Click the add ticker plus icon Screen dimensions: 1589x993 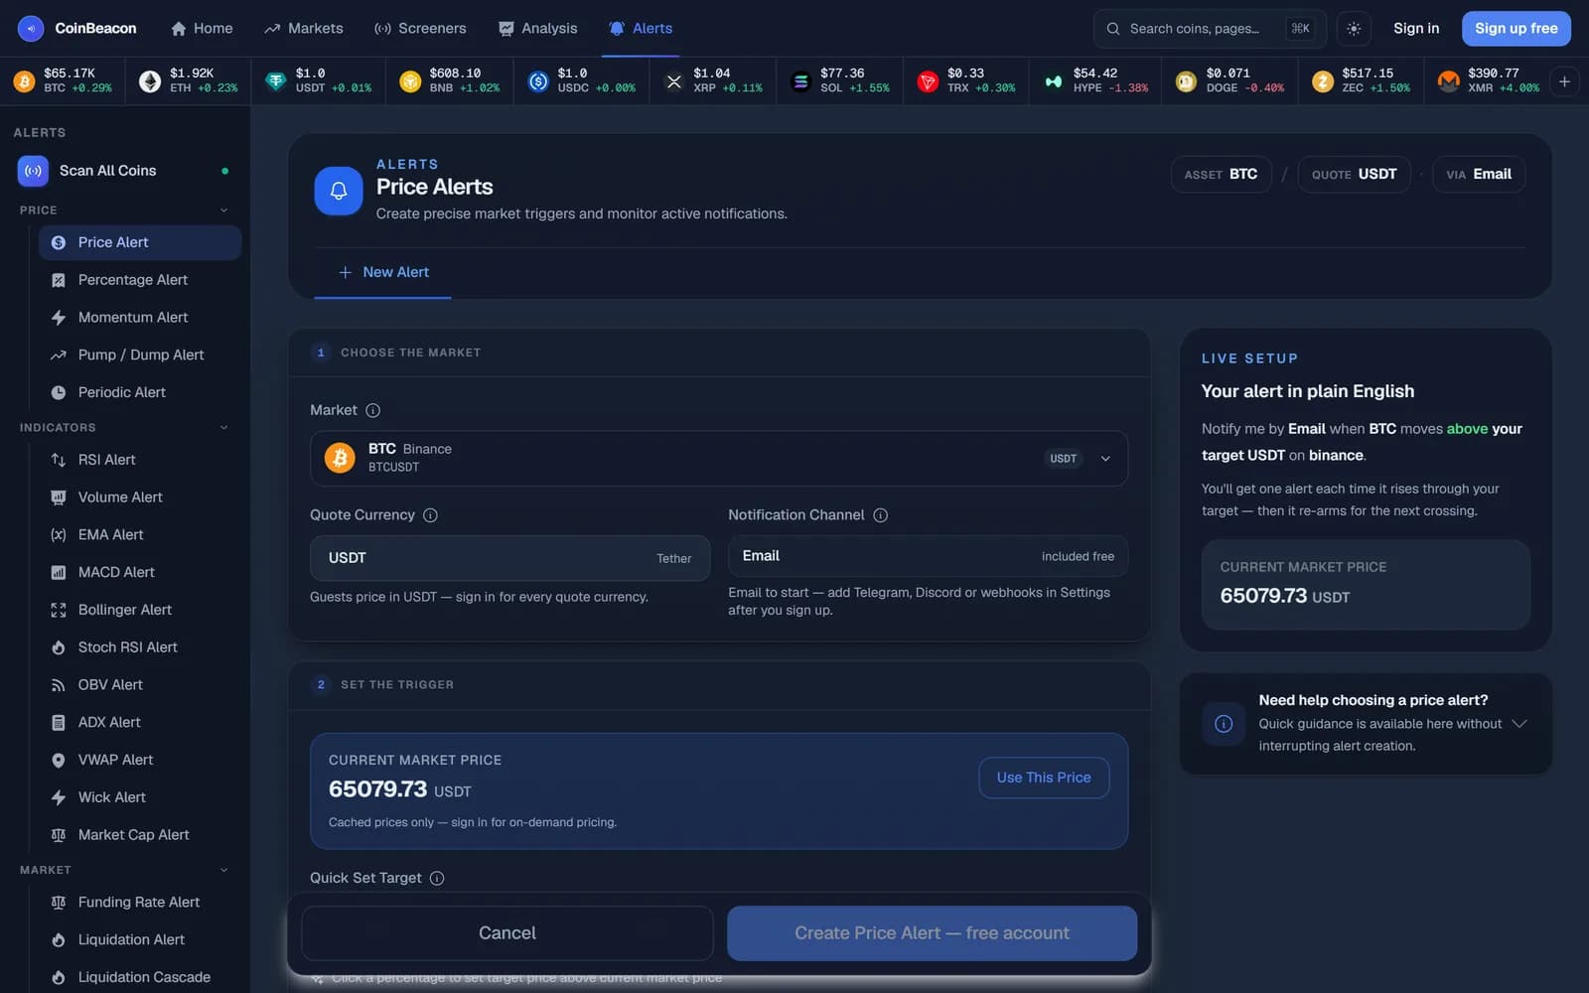(x=1564, y=81)
